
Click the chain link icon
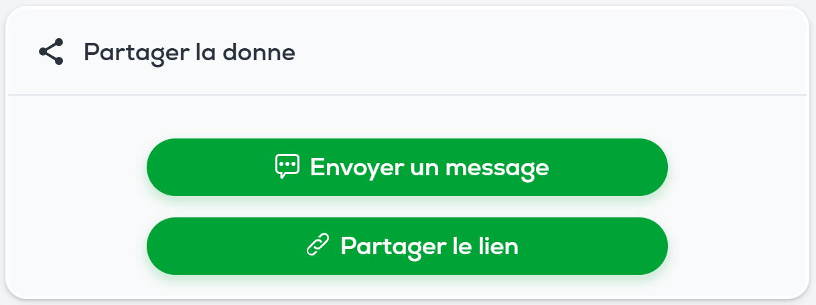click(x=318, y=246)
